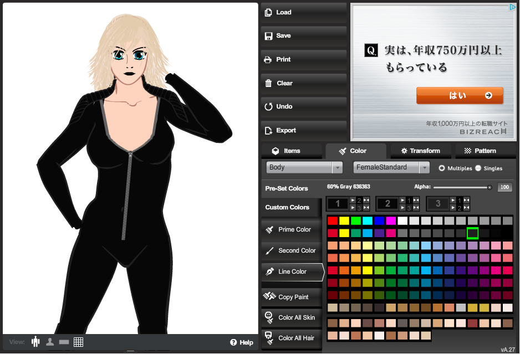Click Color All Skin
520x354 pixels.
[x=292, y=317]
